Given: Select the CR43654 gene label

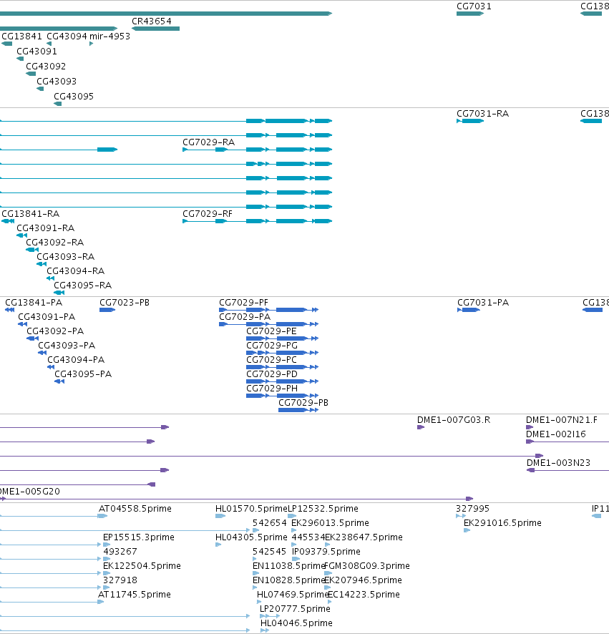Looking at the screenshot, I should [x=152, y=21].
